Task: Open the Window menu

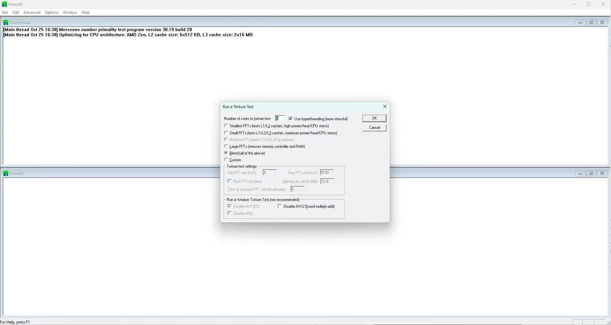Action: (70, 13)
